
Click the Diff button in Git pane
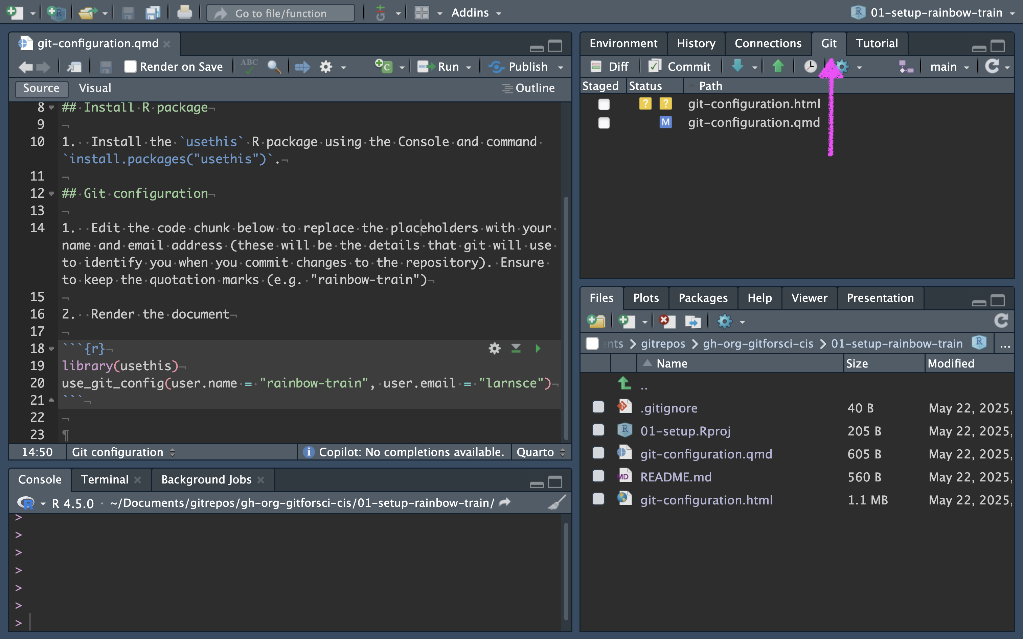click(609, 67)
